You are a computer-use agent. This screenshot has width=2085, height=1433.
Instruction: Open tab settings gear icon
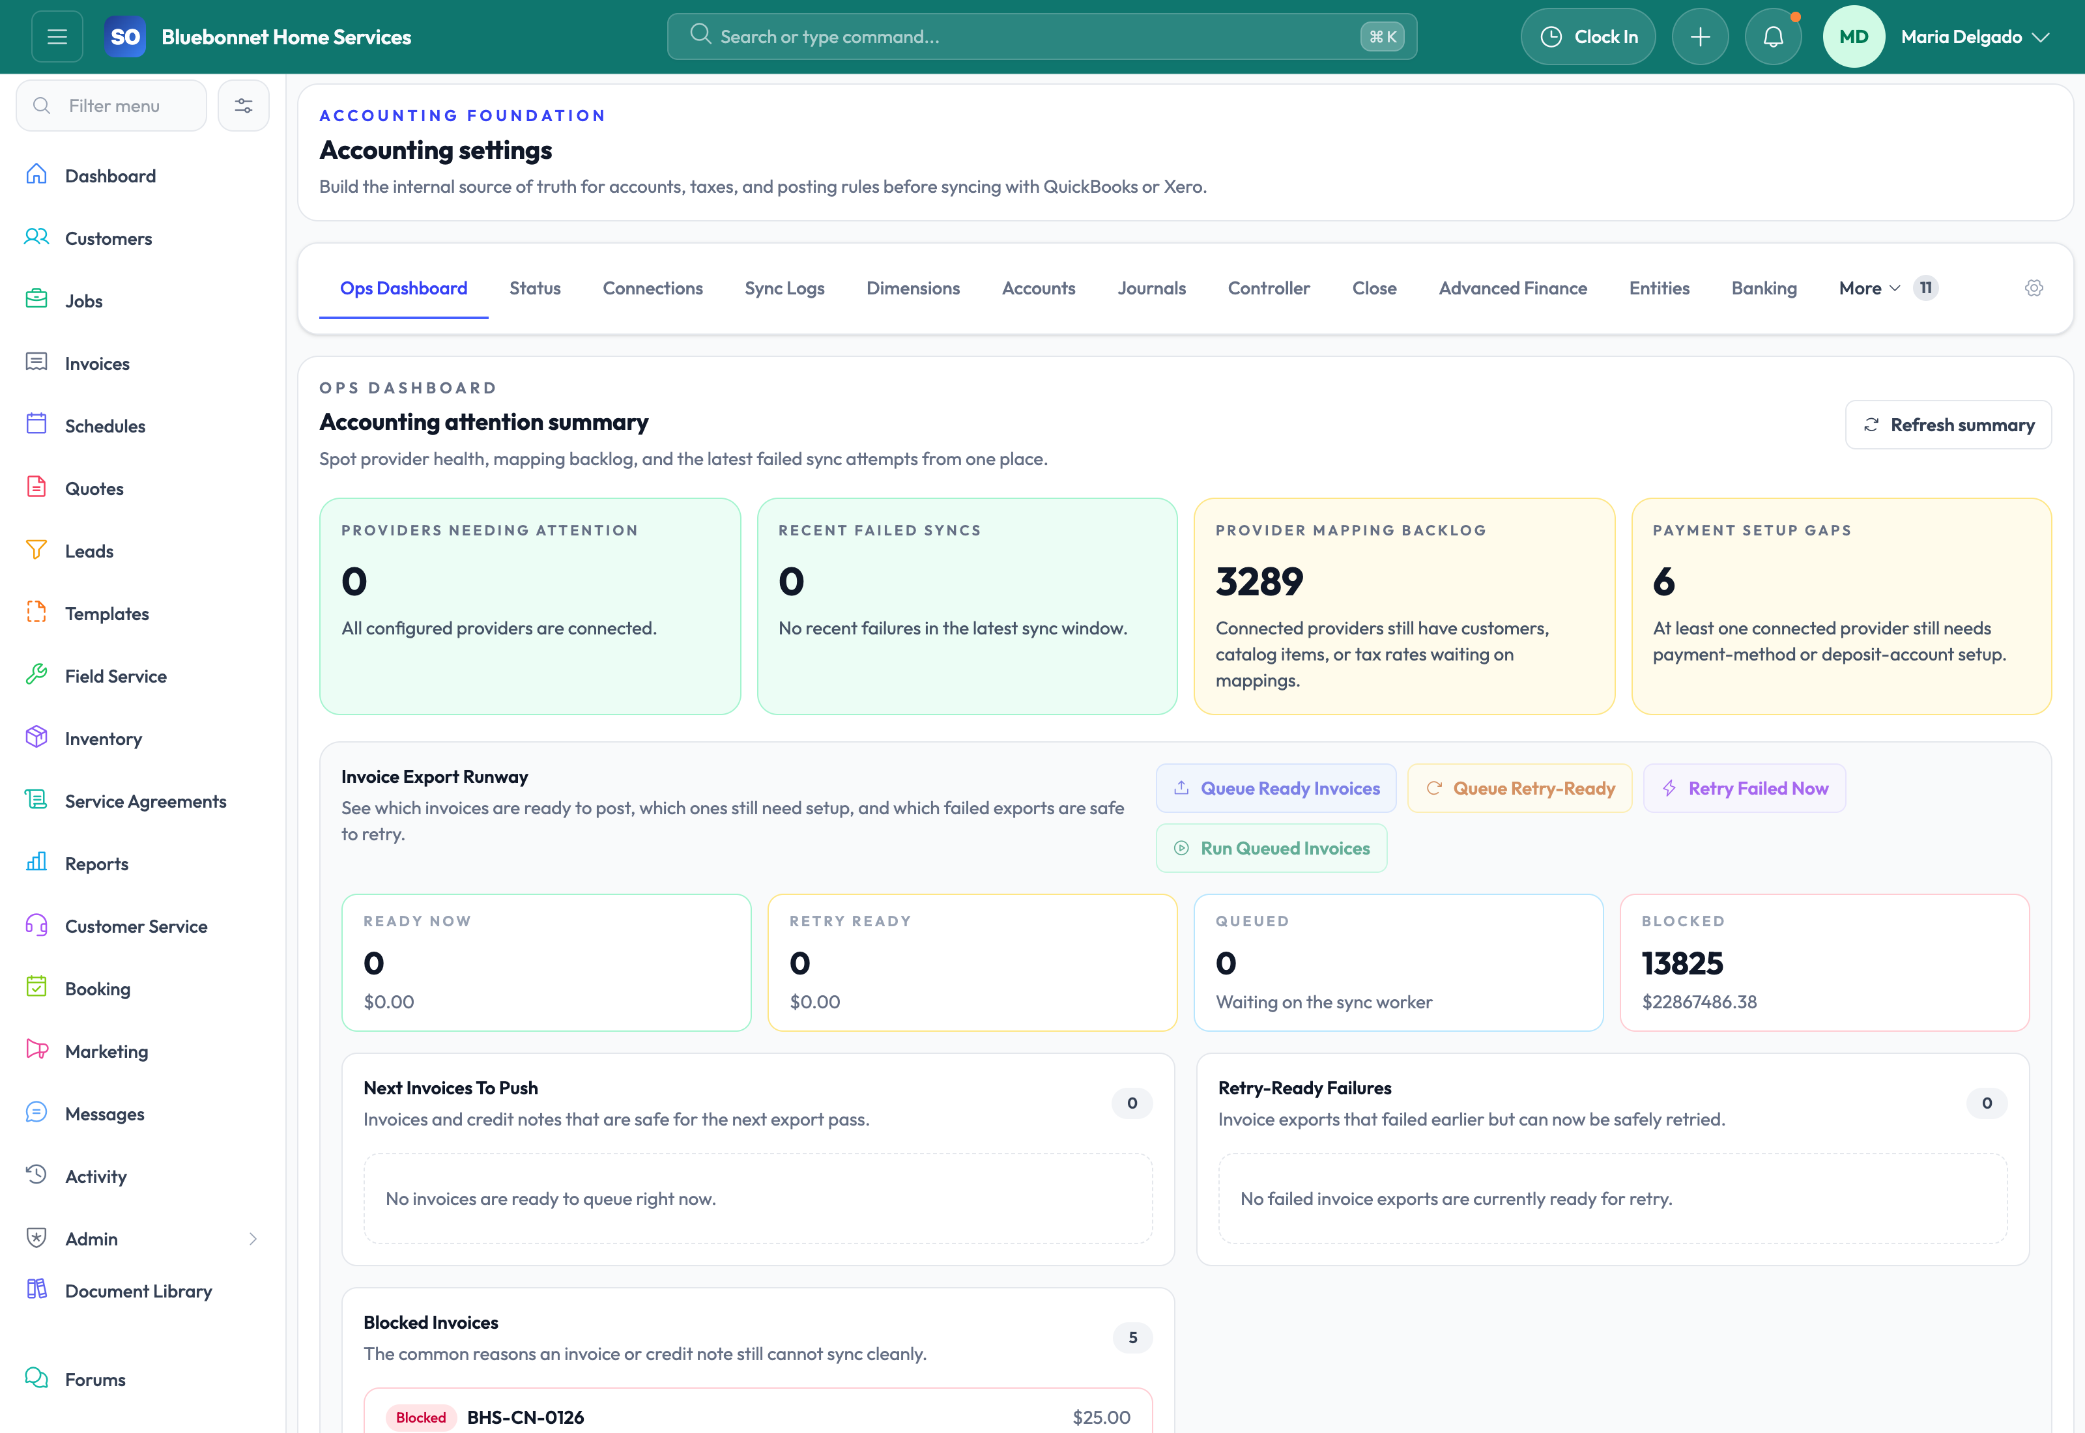click(2034, 288)
